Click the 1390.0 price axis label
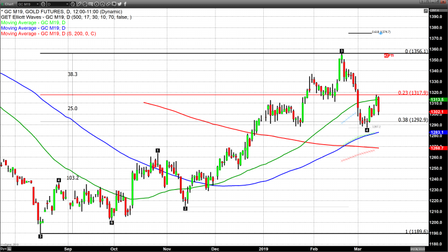Viewport: 448px width, 252px height. click(x=436, y=17)
